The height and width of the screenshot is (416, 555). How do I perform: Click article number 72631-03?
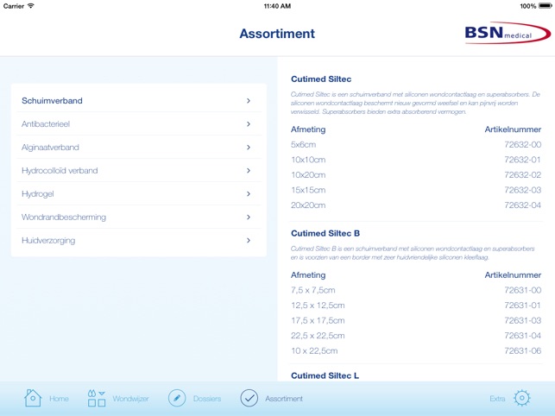pyautogui.click(x=523, y=321)
